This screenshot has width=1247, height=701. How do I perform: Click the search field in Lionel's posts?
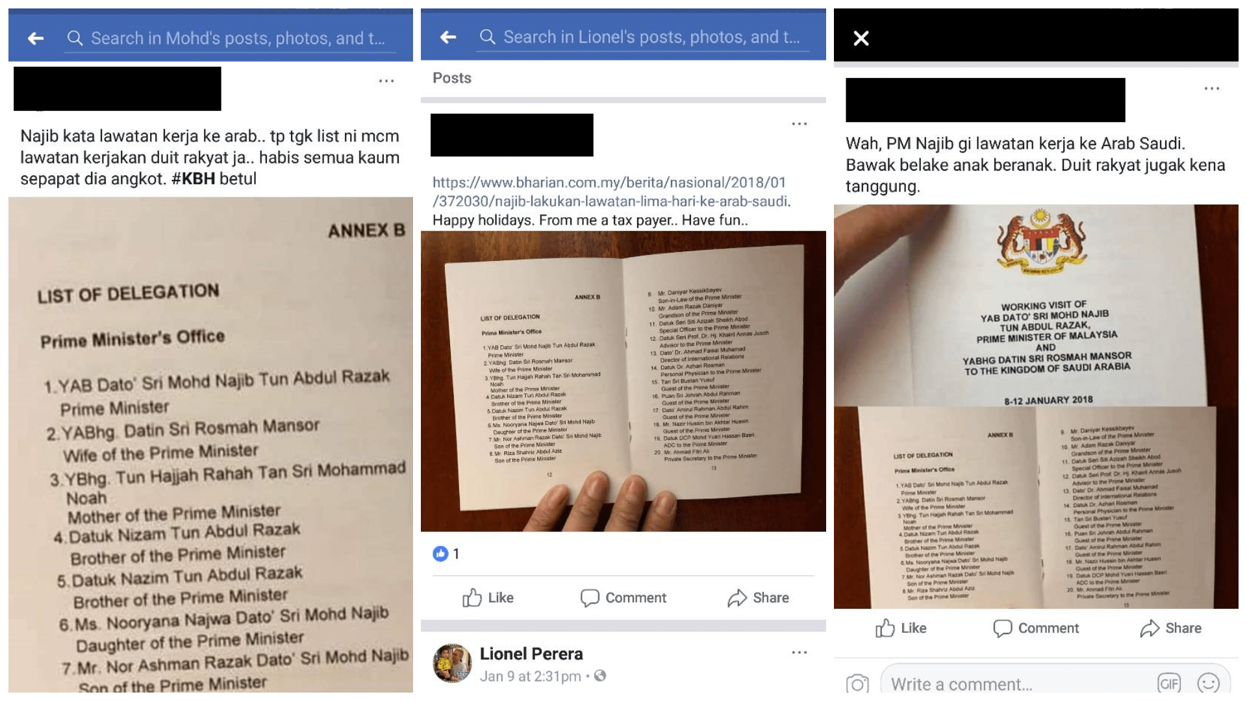644,37
